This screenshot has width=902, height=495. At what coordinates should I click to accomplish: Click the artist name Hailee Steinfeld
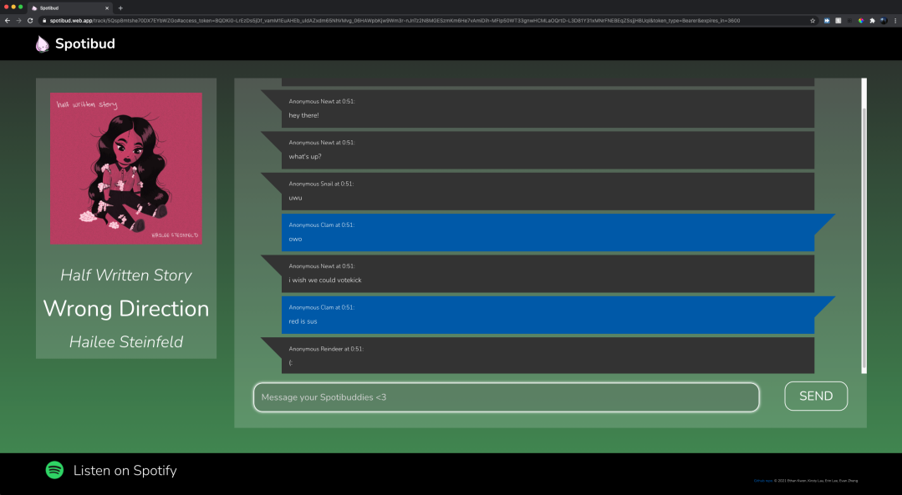126,341
